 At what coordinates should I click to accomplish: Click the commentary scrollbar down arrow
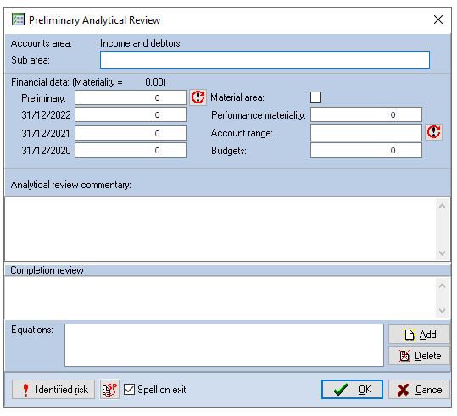click(442, 252)
